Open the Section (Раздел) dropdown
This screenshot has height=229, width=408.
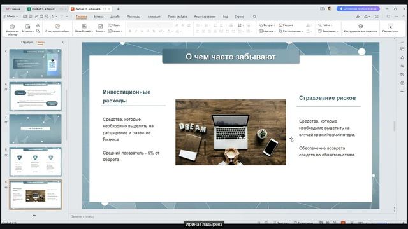pyautogui.click(x=115, y=31)
